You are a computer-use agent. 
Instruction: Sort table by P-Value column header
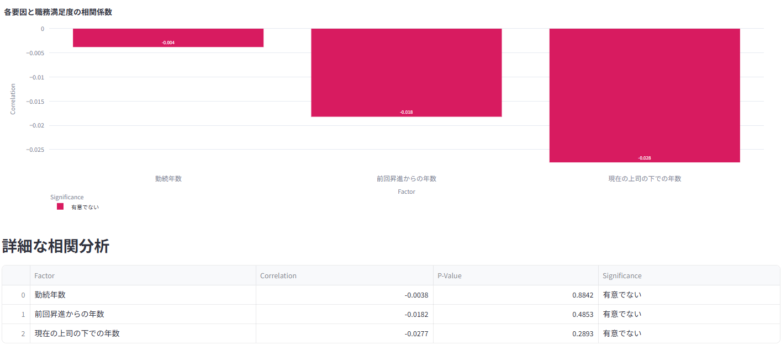[x=515, y=275]
